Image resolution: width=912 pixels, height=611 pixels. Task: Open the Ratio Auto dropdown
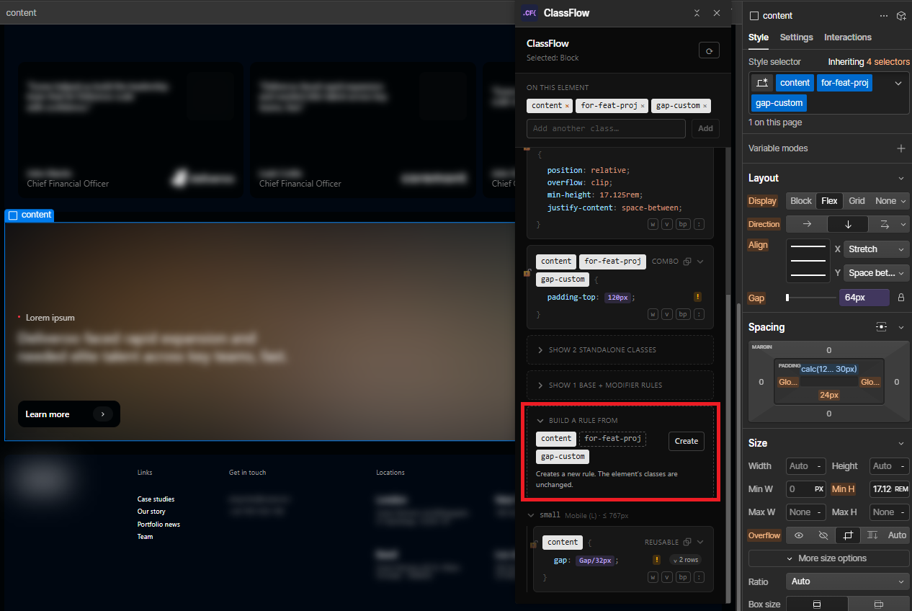point(848,581)
